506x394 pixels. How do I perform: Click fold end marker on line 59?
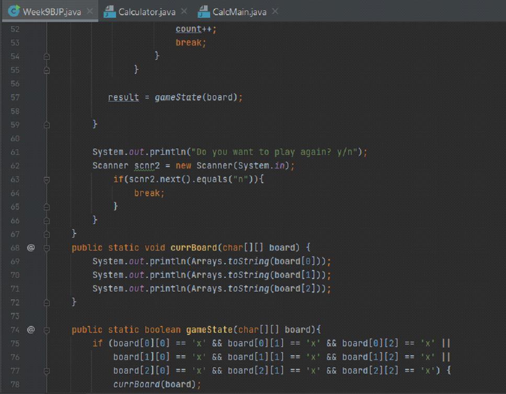[x=47, y=125]
